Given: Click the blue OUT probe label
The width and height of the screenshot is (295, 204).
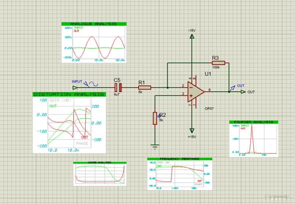Looking at the screenshot, I should point(241,85).
